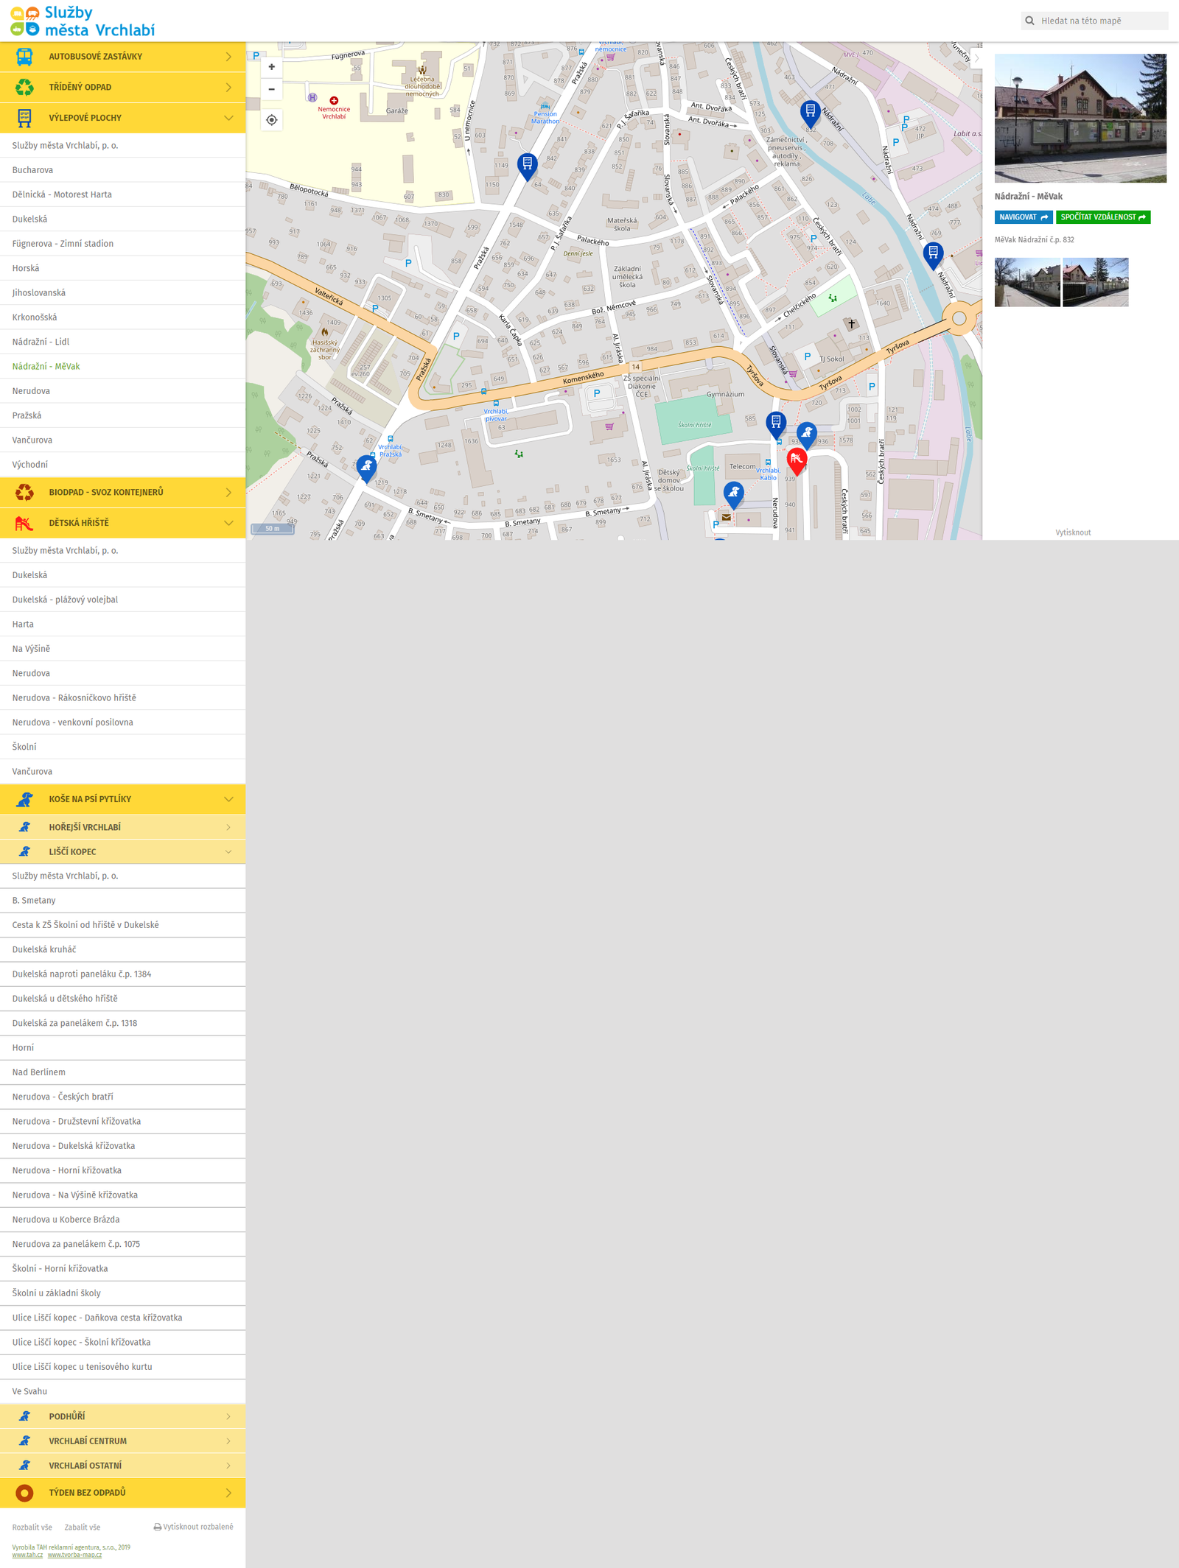Expand the Tříděný odpad section chevron
1179x1568 pixels.
[x=228, y=87]
